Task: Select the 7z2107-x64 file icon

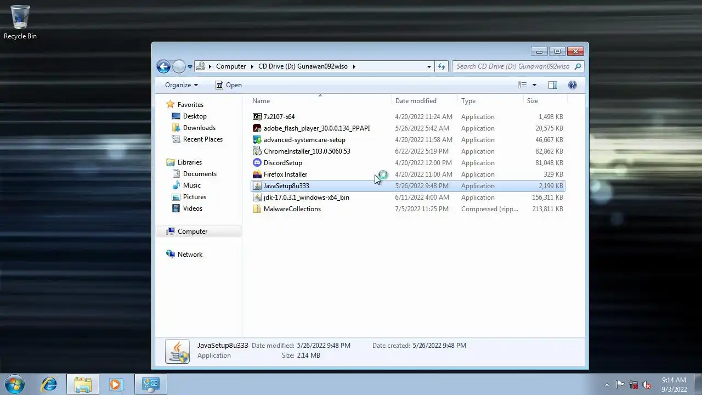Action: tap(257, 117)
